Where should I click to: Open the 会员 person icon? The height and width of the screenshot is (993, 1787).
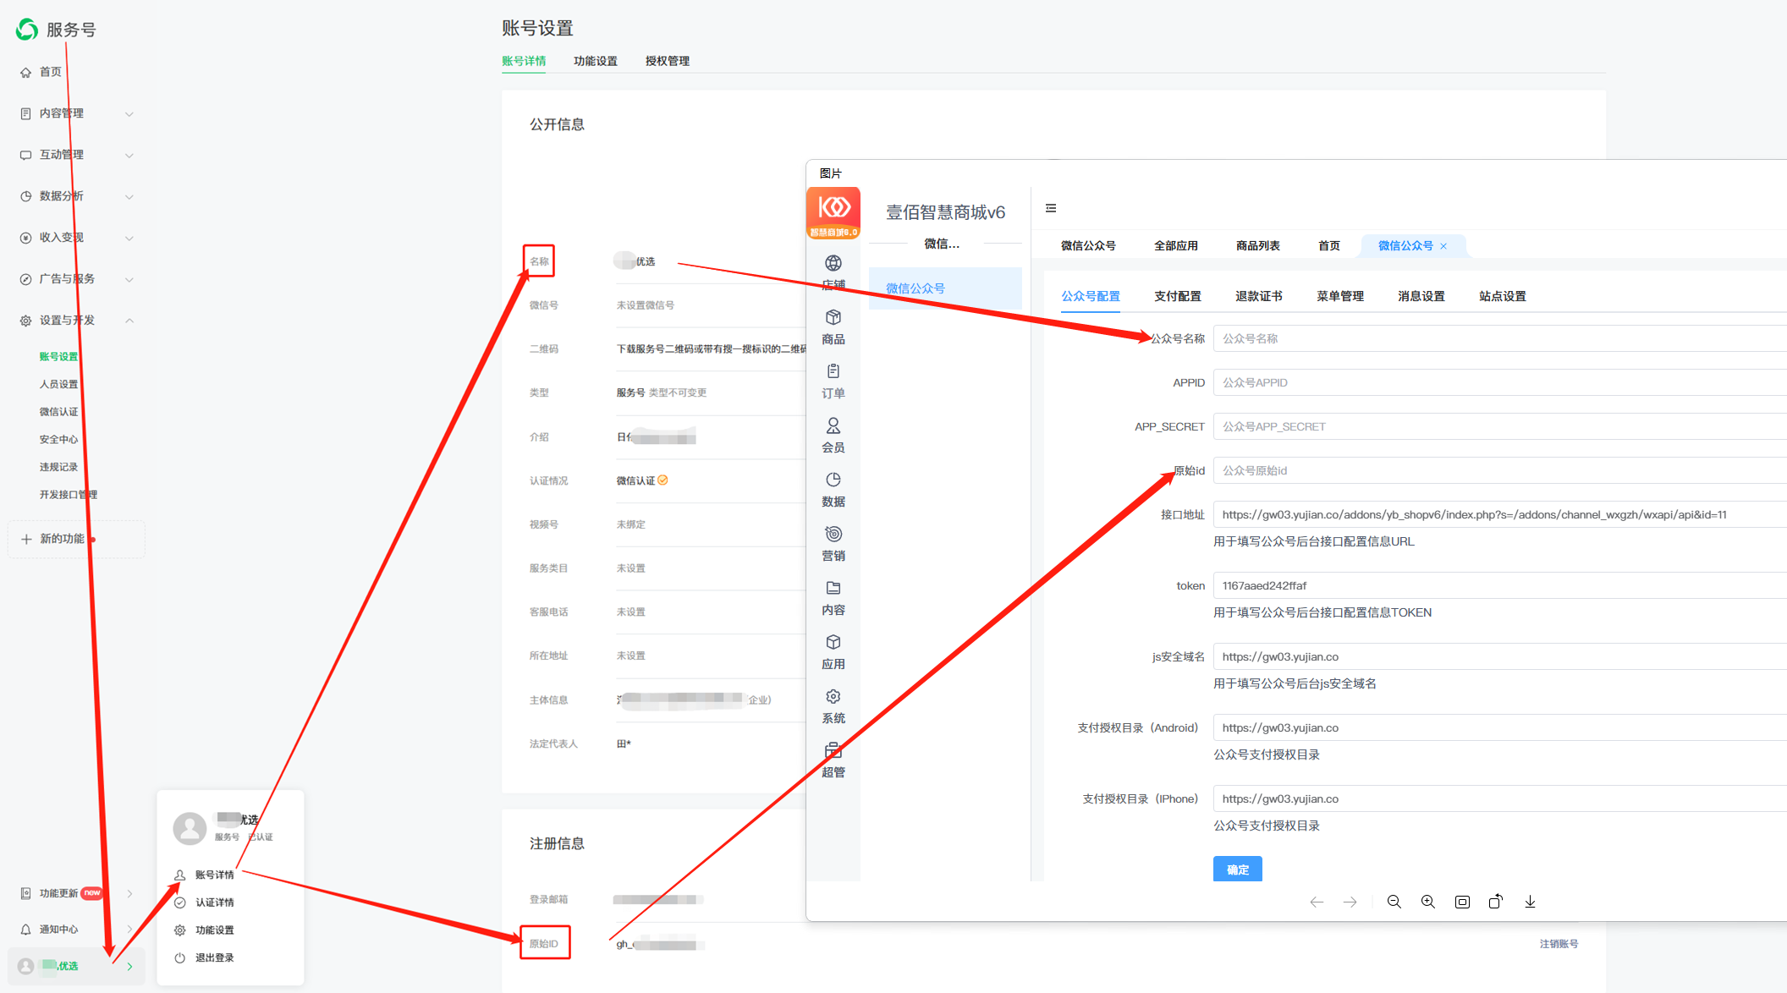click(x=833, y=425)
